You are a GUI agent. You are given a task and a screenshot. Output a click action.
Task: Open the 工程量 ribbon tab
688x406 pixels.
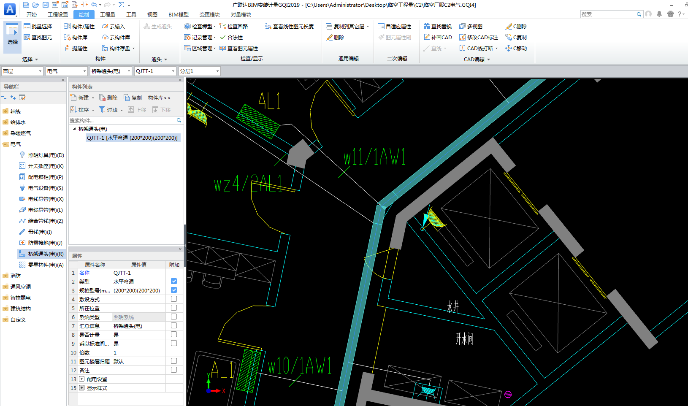(x=108, y=14)
